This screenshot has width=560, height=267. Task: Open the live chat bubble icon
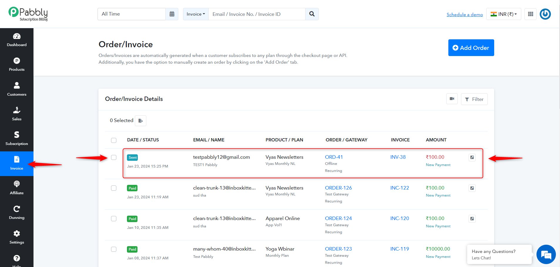(546, 254)
